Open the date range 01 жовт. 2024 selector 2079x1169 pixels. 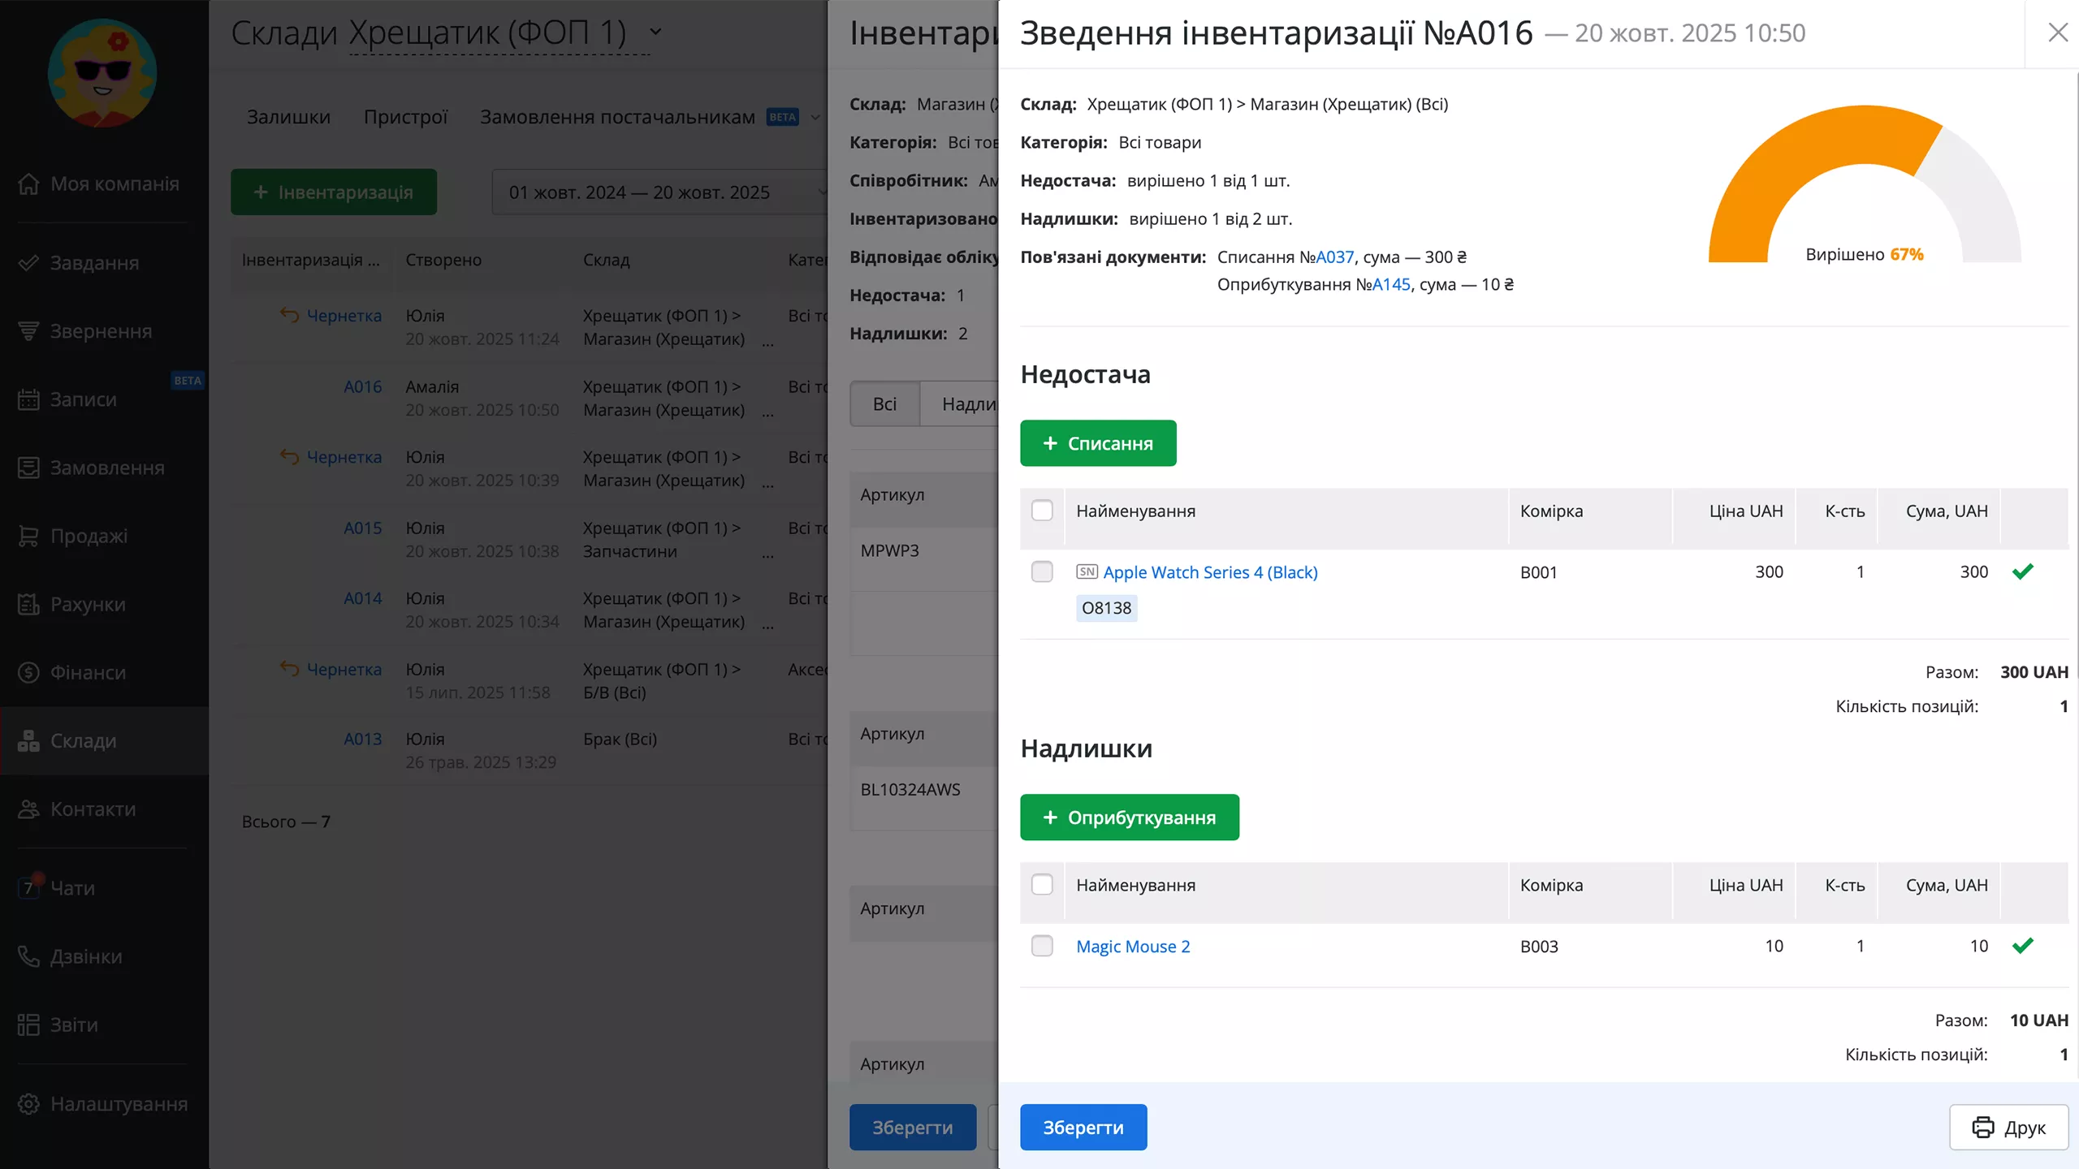[658, 192]
